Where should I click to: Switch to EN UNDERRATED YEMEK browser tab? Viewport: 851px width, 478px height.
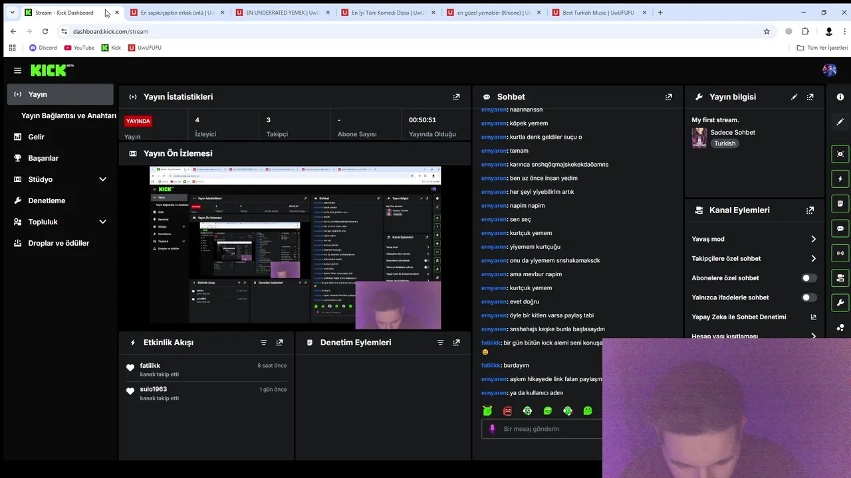tap(283, 13)
